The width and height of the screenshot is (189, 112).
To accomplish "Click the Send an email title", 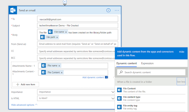I will (27, 10).
